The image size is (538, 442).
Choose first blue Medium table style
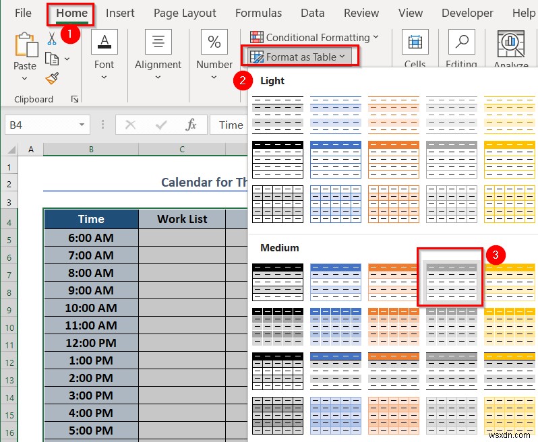click(x=336, y=282)
